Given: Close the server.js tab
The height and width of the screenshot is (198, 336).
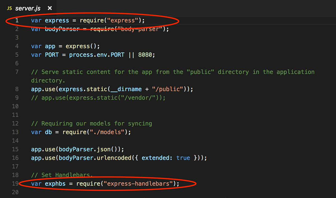Looking at the screenshot, I should [x=50, y=8].
